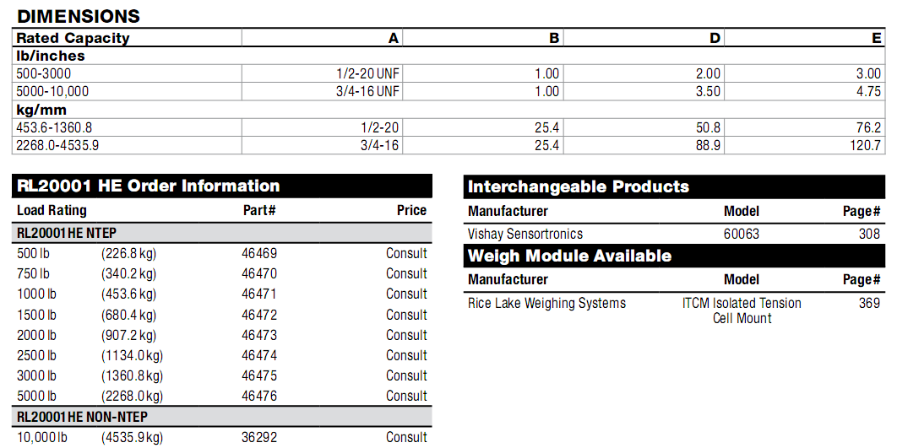Select the RL20001 HE NON-NTEP section row
Screen dimensions: 897x448
point(82,417)
